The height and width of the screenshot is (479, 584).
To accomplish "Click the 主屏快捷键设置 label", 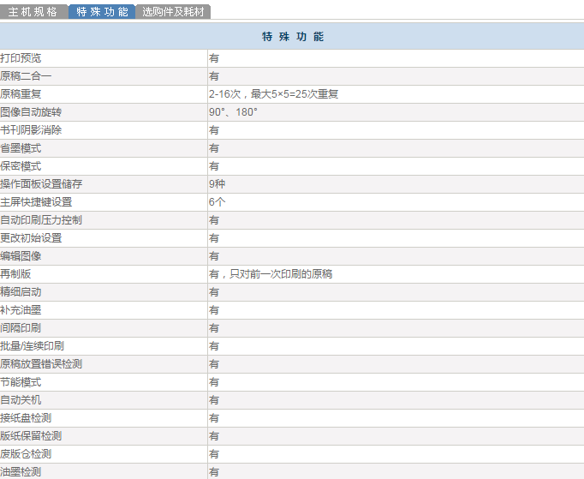I will pos(36,202).
